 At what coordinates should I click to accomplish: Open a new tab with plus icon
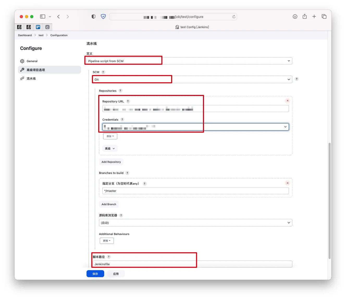click(314, 17)
